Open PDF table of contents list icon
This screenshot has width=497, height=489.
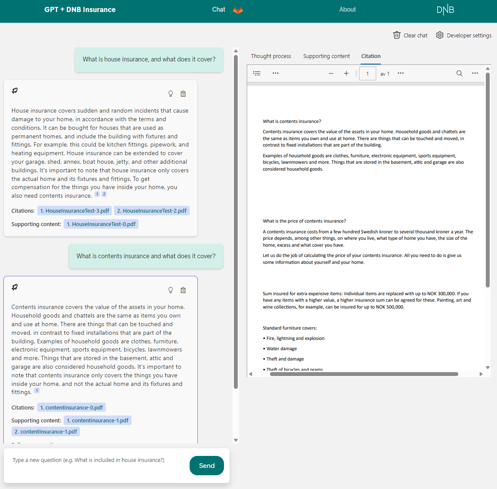coord(257,73)
